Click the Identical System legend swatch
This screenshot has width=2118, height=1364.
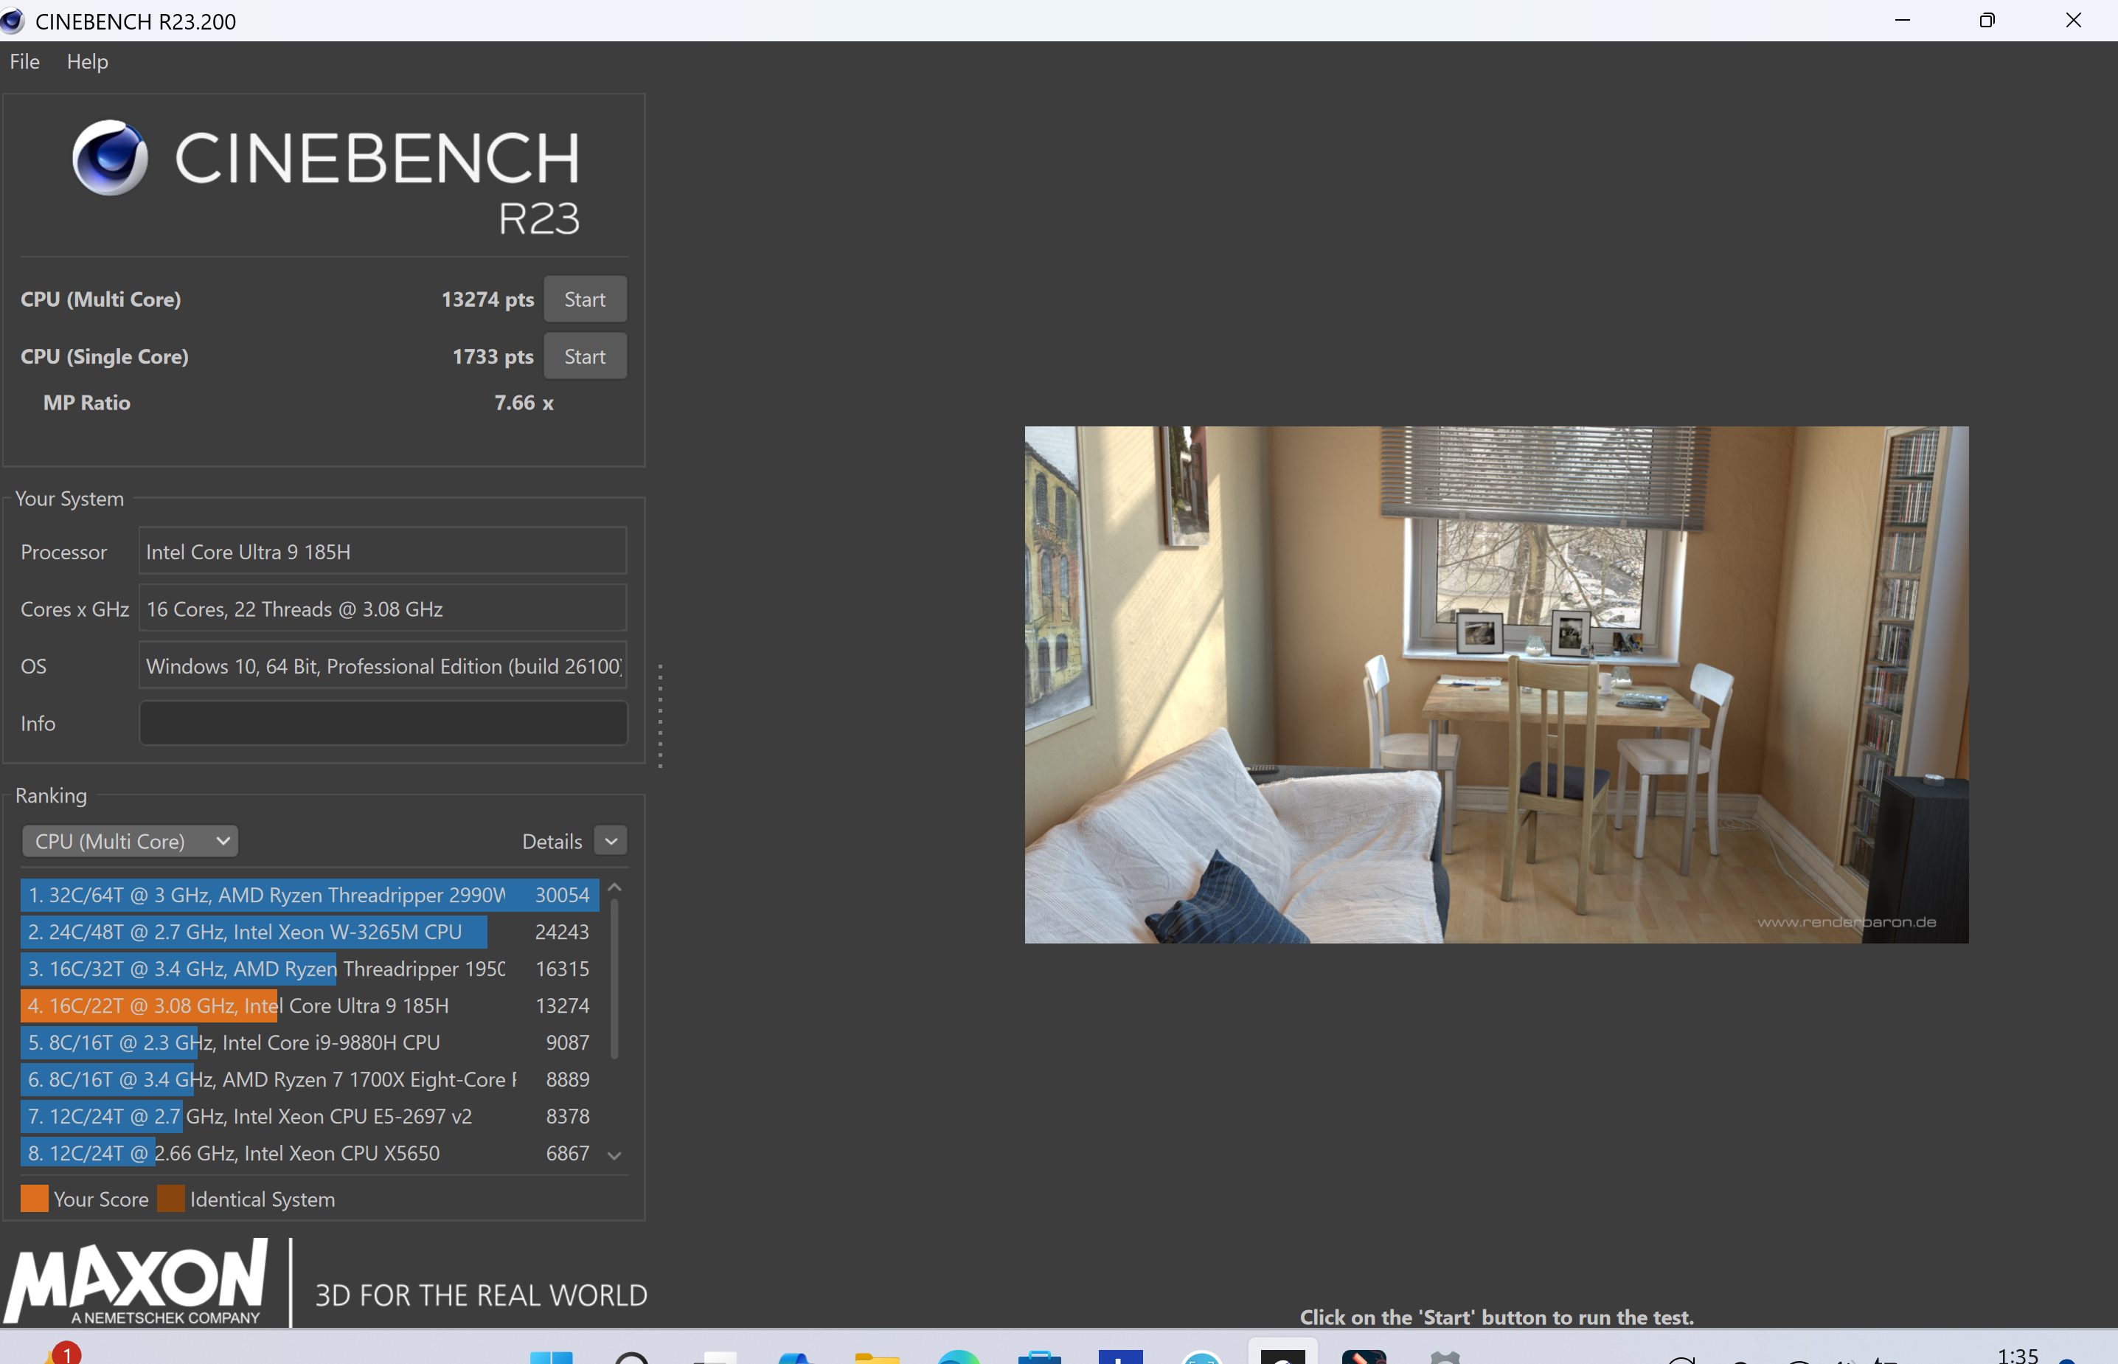pyautogui.click(x=171, y=1198)
